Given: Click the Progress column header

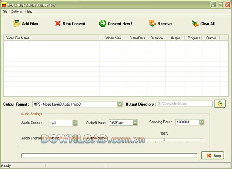Looking at the screenshot, I should pyautogui.click(x=193, y=38).
